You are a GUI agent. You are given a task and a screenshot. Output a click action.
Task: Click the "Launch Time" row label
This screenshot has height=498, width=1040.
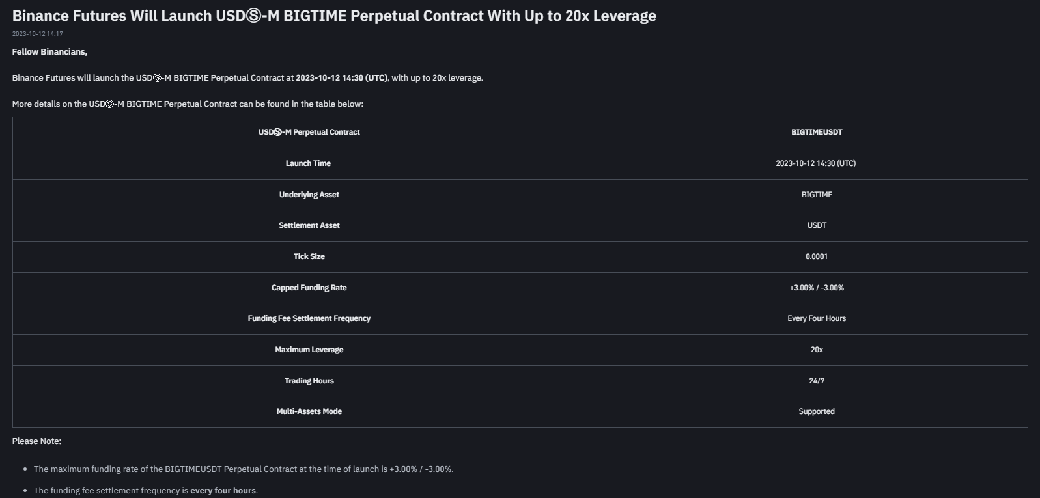(308, 163)
